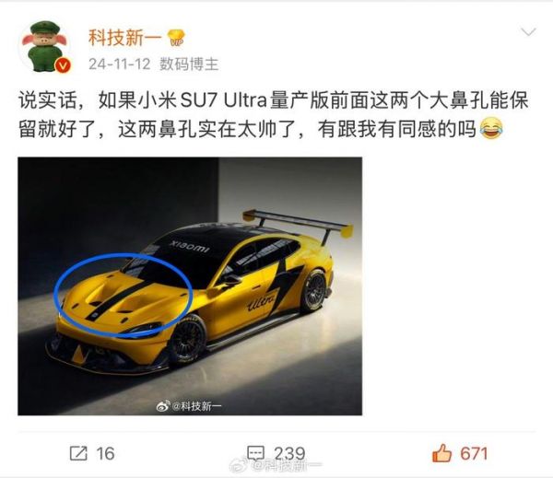The height and width of the screenshot is (478, 553).
Task: Click the 数码博主 blogger label
Action: coord(189,64)
